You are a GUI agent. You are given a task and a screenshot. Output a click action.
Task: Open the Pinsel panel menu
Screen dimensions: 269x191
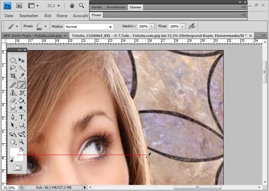[x=243, y=15]
